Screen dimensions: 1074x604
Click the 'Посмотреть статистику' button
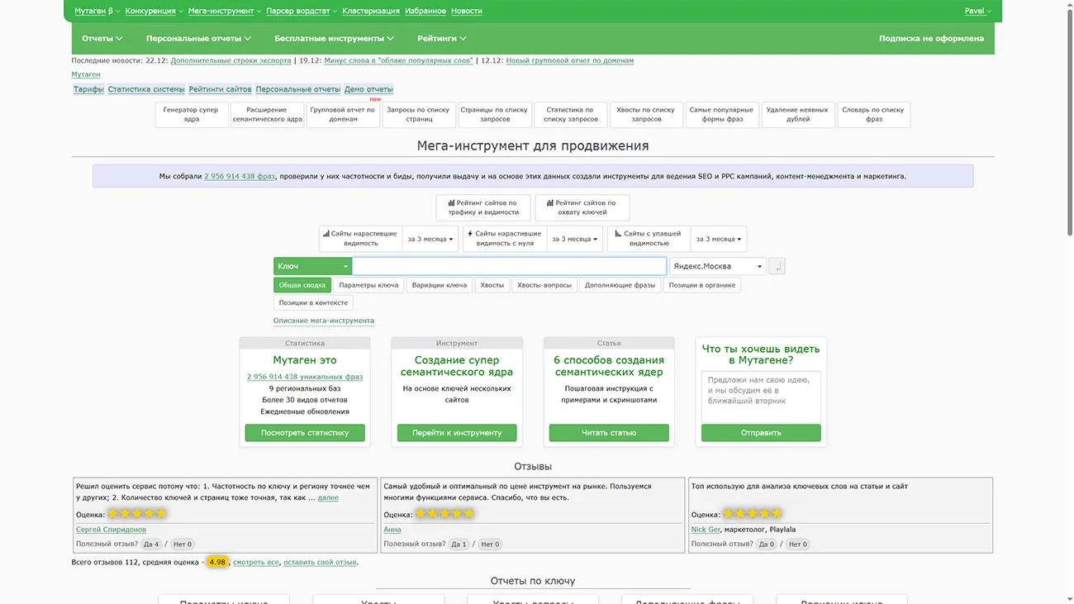[305, 433]
